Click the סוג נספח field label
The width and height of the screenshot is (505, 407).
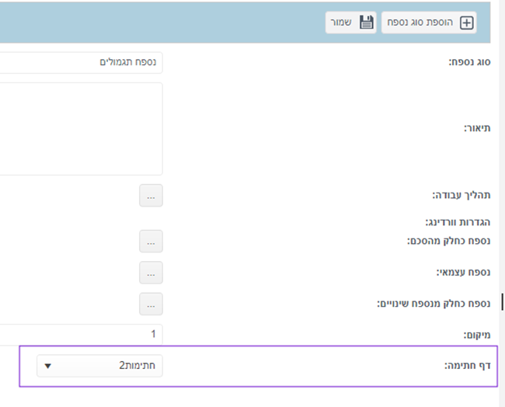469,62
